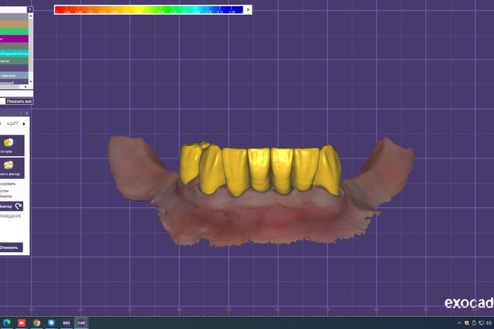
Task: Open the red recorder app in taskbar
Action: [x=22, y=323]
